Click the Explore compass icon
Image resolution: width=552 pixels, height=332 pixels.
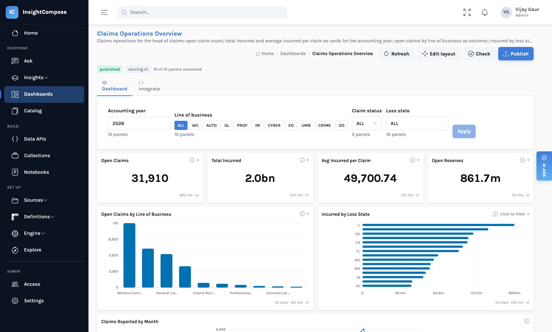point(15,250)
